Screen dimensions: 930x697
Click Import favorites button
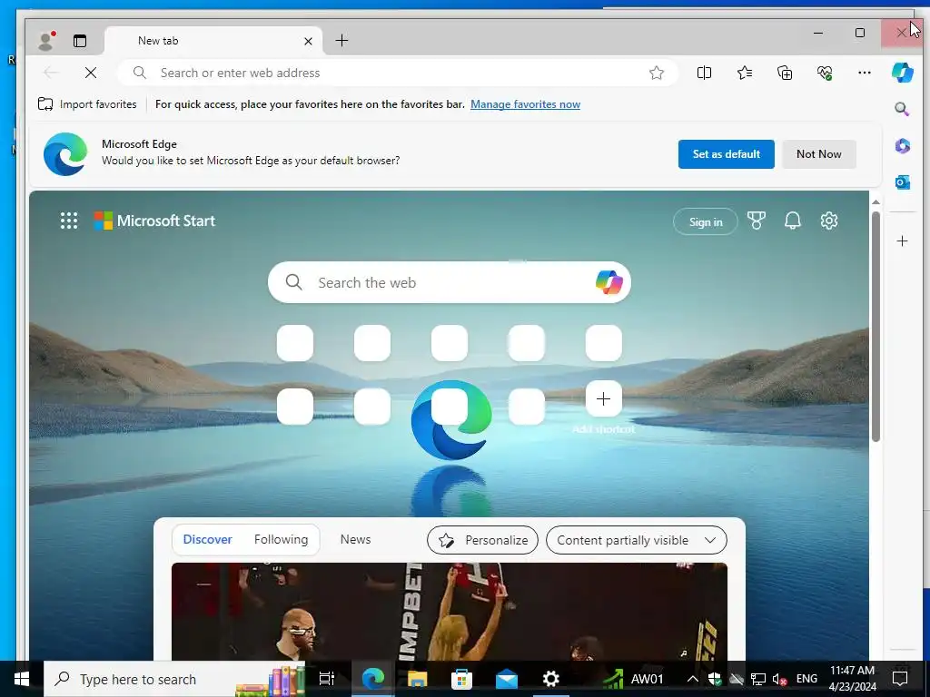[x=87, y=104]
